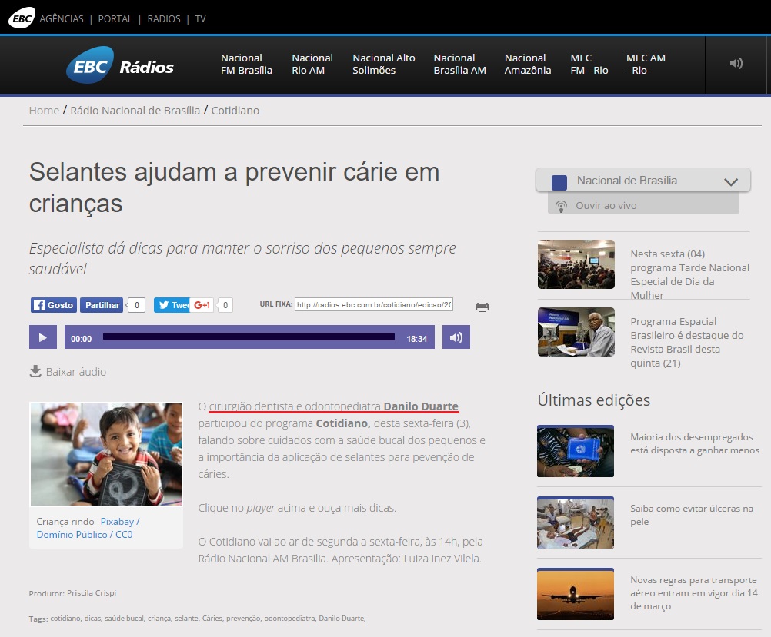The image size is (771, 637).
Task: Click the small EBC logo in top bar
Action: pyautogui.click(x=21, y=18)
